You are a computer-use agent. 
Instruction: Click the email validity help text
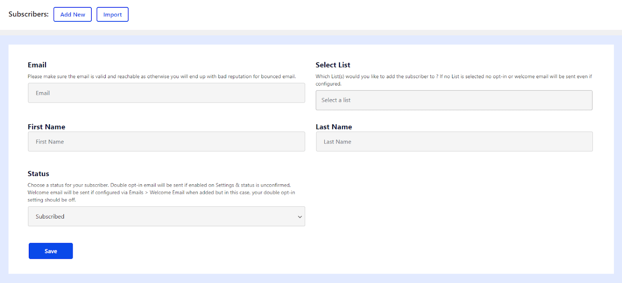162,77
